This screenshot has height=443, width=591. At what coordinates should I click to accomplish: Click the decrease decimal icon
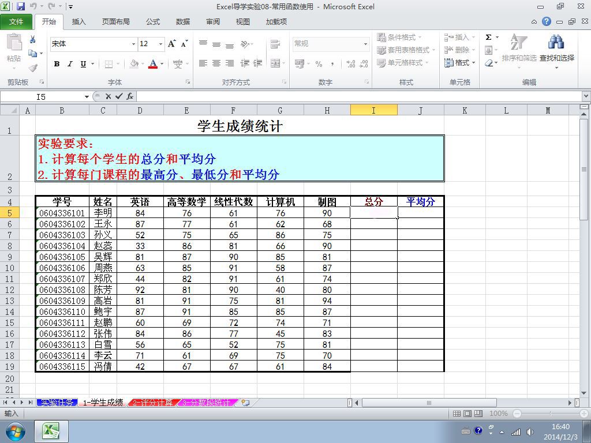tap(364, 63)
